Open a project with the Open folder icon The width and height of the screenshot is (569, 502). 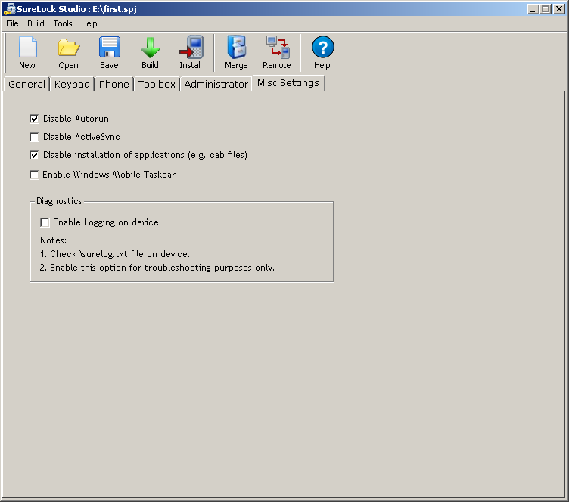(69, 47)
